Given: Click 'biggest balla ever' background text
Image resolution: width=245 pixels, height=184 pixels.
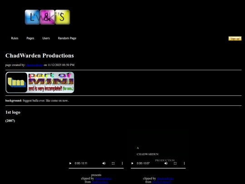Looking at the screenshot, I should click(46, 100).
